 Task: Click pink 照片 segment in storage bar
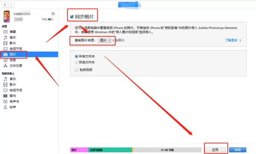(79, 150)
